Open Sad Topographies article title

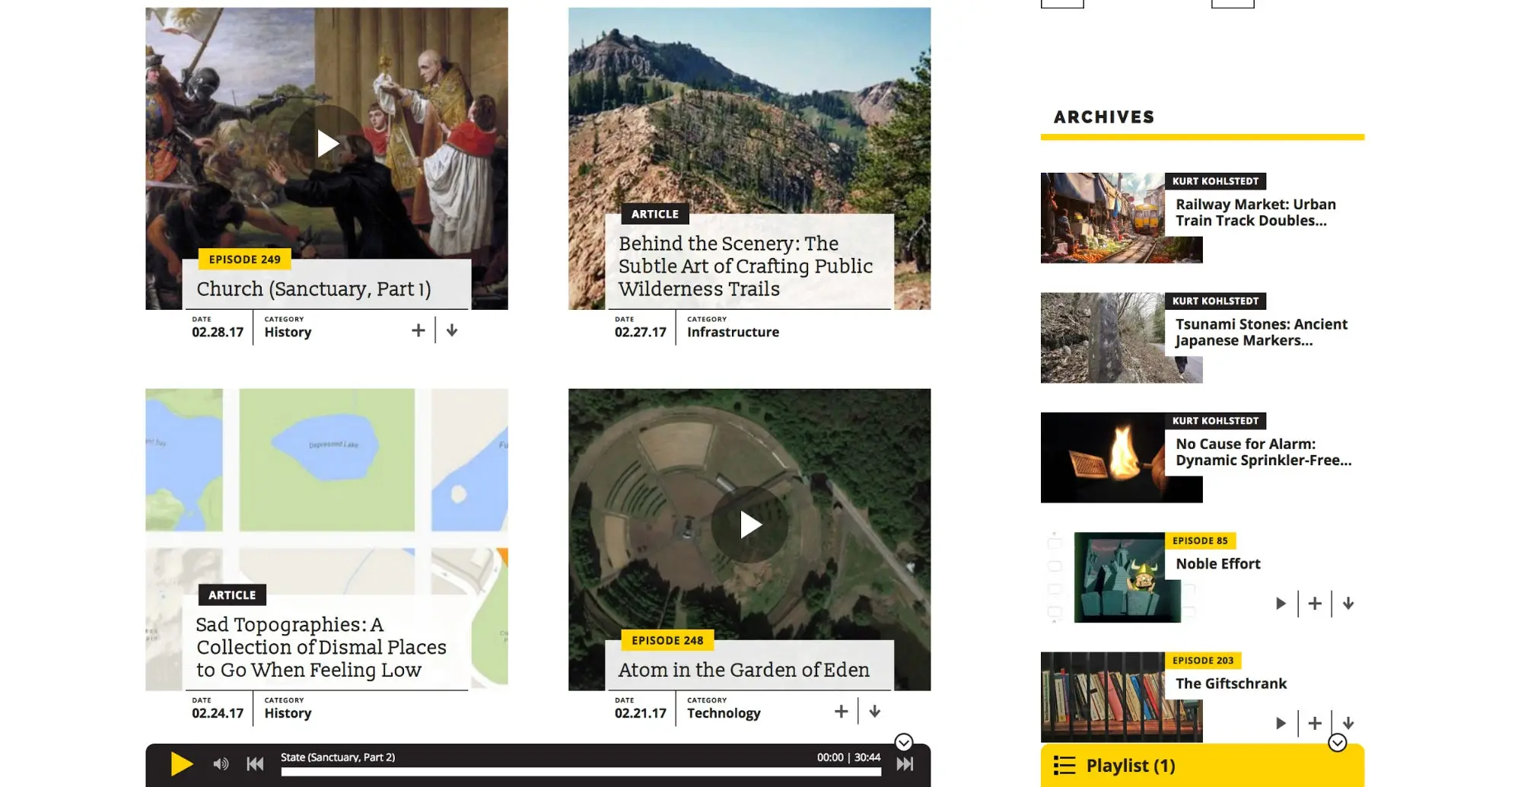coord(321,647)
